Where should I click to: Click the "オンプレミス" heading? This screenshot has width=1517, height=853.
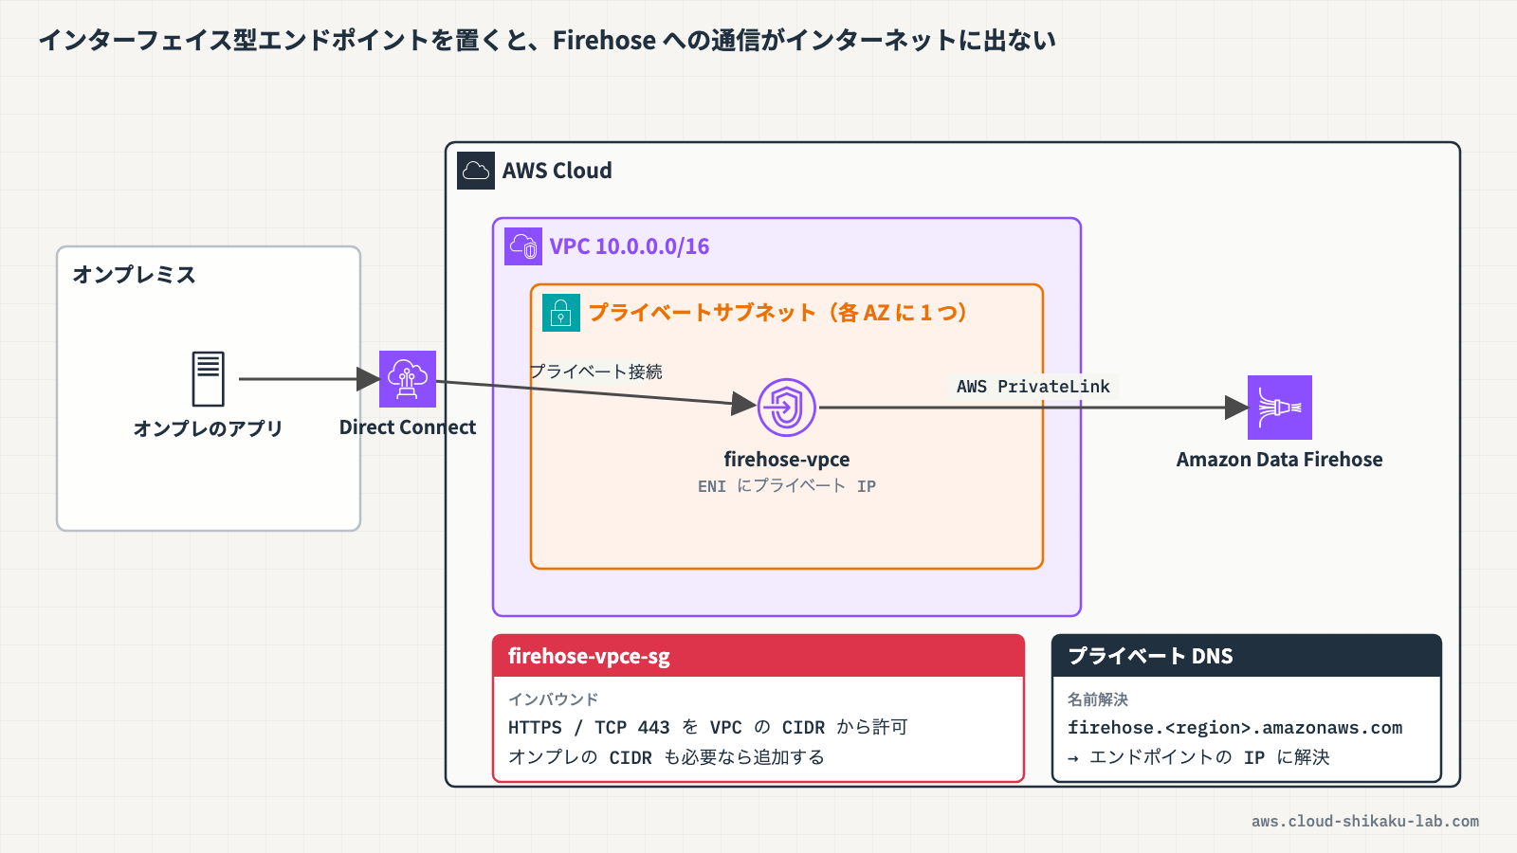[x=134, y=275]
